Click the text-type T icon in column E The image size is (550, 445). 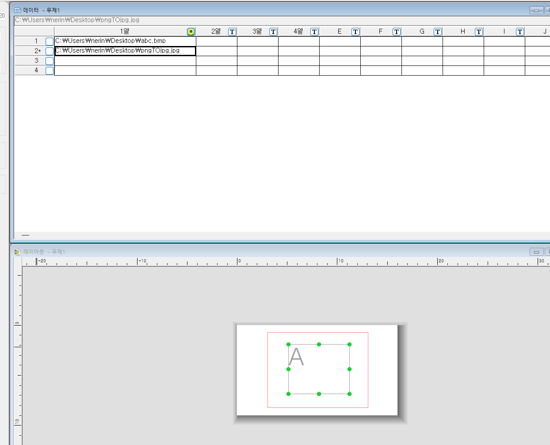355,32
